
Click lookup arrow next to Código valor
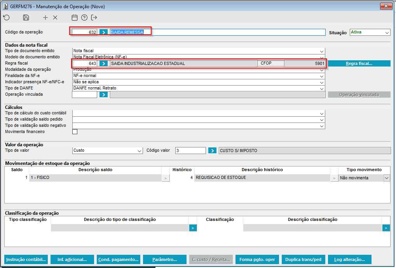[x=213, y=151]
